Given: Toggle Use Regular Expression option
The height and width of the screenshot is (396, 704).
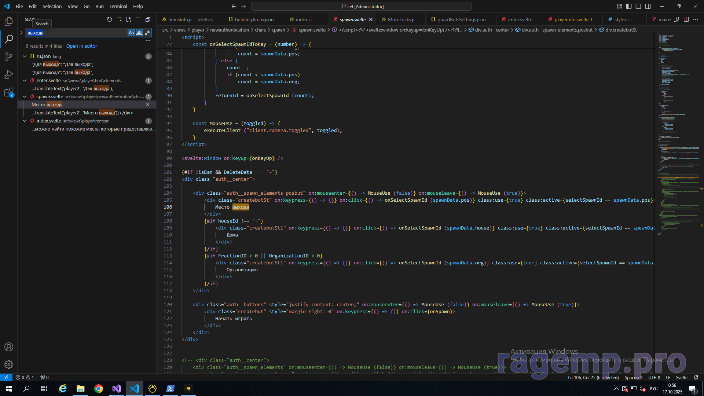Looking at the screenshot, I should 147,33.
